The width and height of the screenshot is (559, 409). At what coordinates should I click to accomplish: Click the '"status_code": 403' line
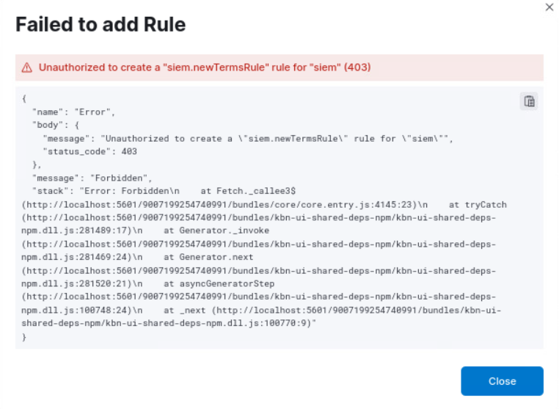coord(89,152)
